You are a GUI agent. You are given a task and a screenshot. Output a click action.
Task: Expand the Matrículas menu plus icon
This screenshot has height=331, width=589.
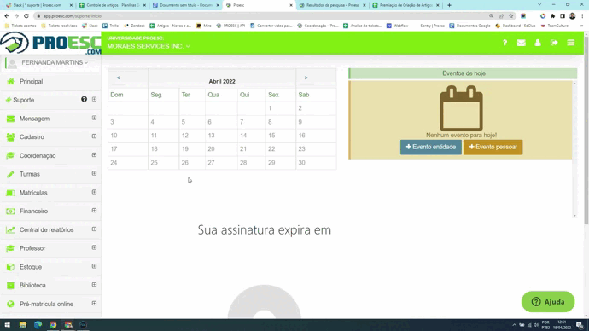click(94, 192)
